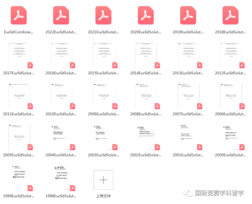Click the plus upload file box
This screenshot has height=204, width=252.
coord(103,180)
